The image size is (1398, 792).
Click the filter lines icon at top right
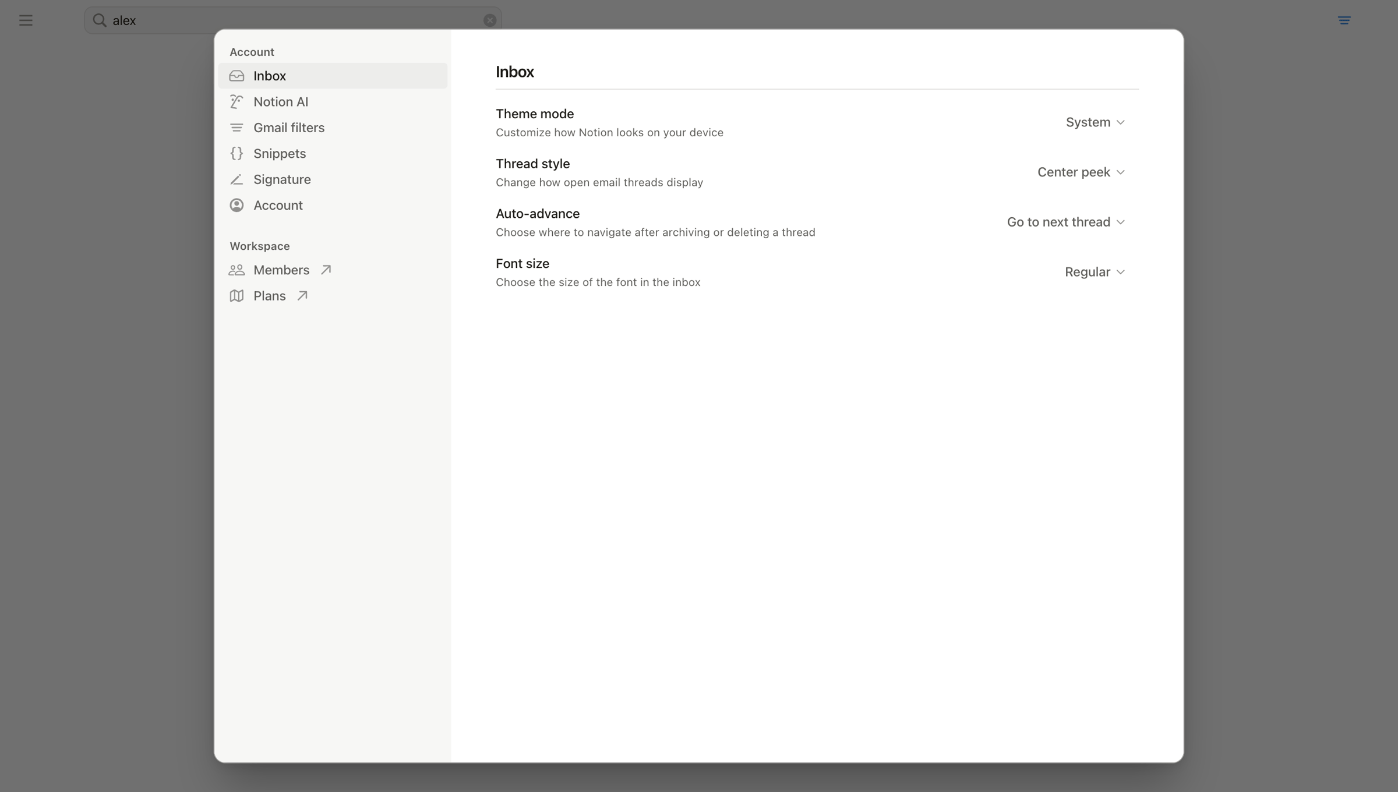(1344, 20)
